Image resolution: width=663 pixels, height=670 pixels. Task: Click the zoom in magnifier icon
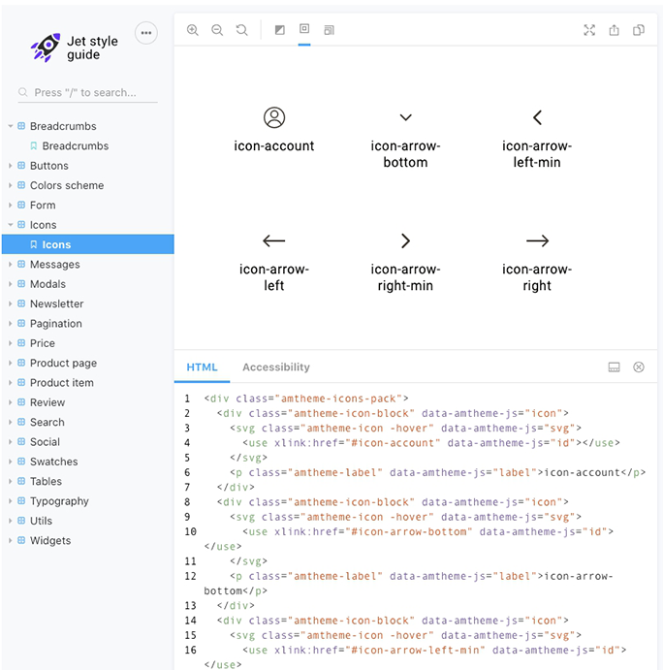pos(193,30)
